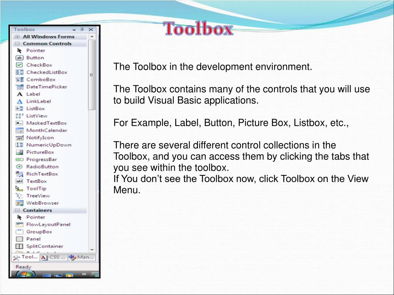Choose the MaskedTextBox control icon
This screenshot has height=295, width=394.
pyautogui.click(x=19, y=123)
